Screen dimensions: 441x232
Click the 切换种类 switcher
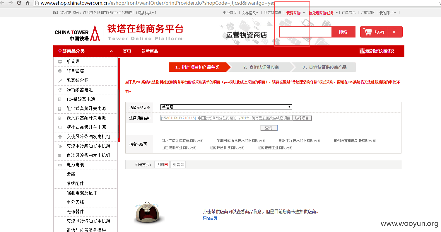146,13
